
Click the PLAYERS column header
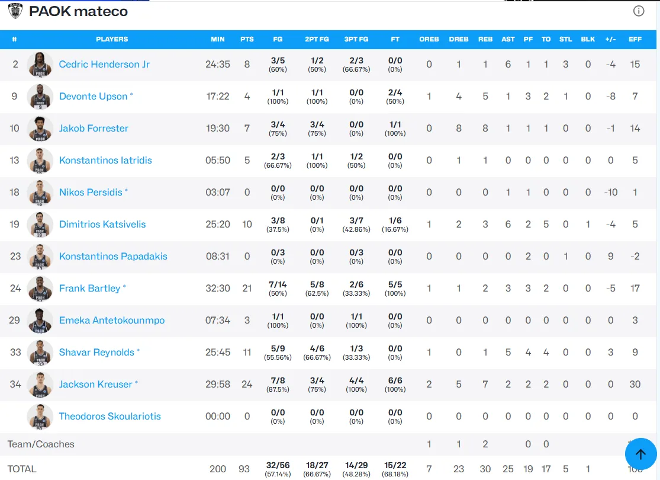click(x=111, y=39)
